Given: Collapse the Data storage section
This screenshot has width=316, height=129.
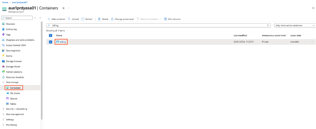Looking at the screenshot, I should pos(3,82).
